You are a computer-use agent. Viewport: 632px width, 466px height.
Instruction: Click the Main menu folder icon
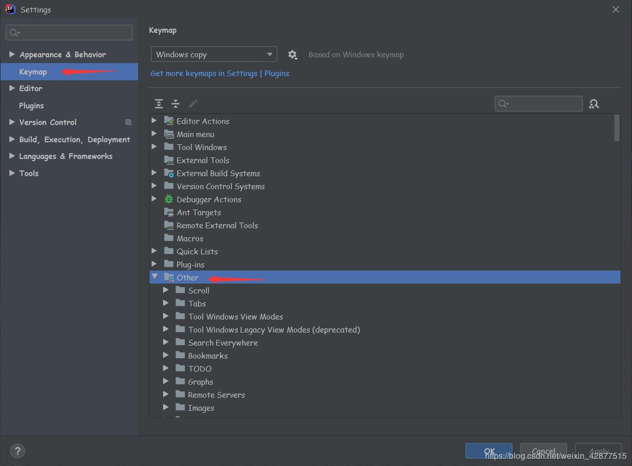click(169, 134)
